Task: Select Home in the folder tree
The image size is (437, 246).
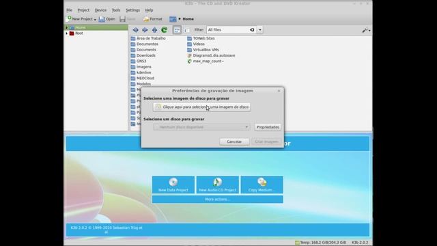Action: point(81,27)
